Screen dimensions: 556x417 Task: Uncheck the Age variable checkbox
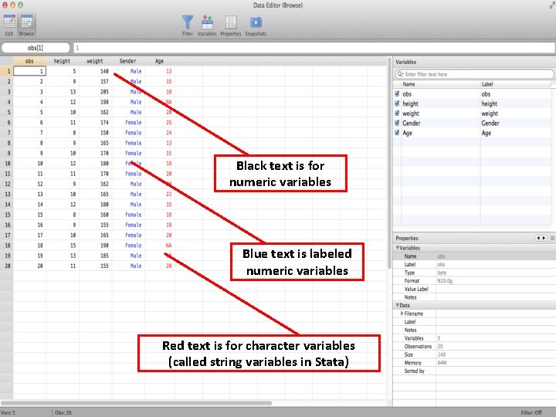[x=397, y=133]
